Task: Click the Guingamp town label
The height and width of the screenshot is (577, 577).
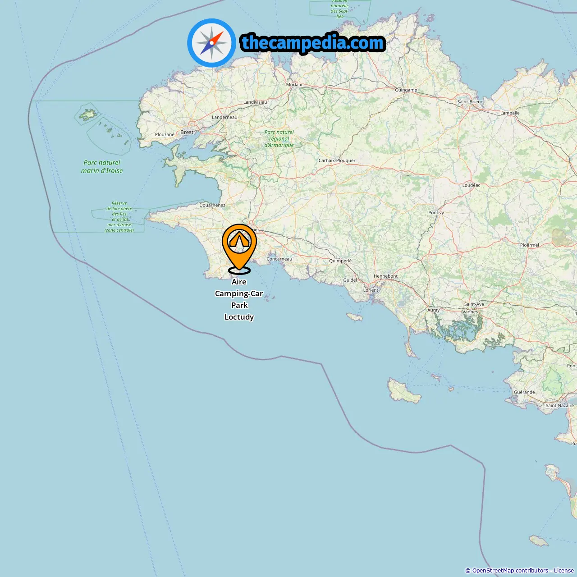Action: (x=406, y=90)
